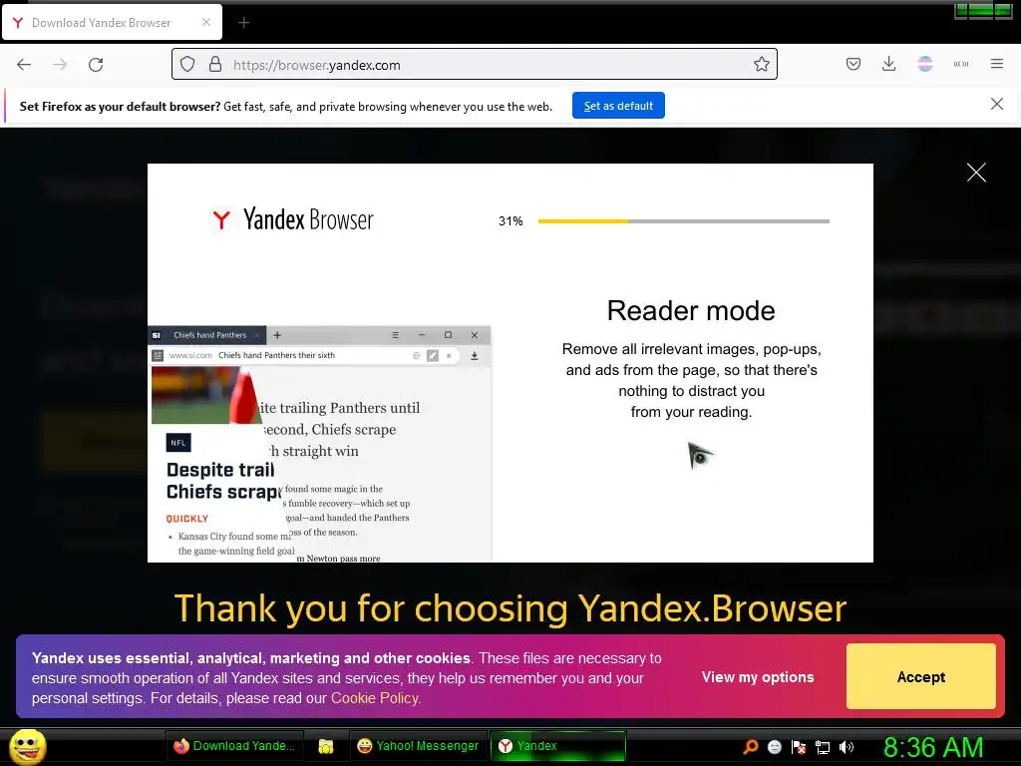
Task: Click the Reader mode heading
Action: 691,311
